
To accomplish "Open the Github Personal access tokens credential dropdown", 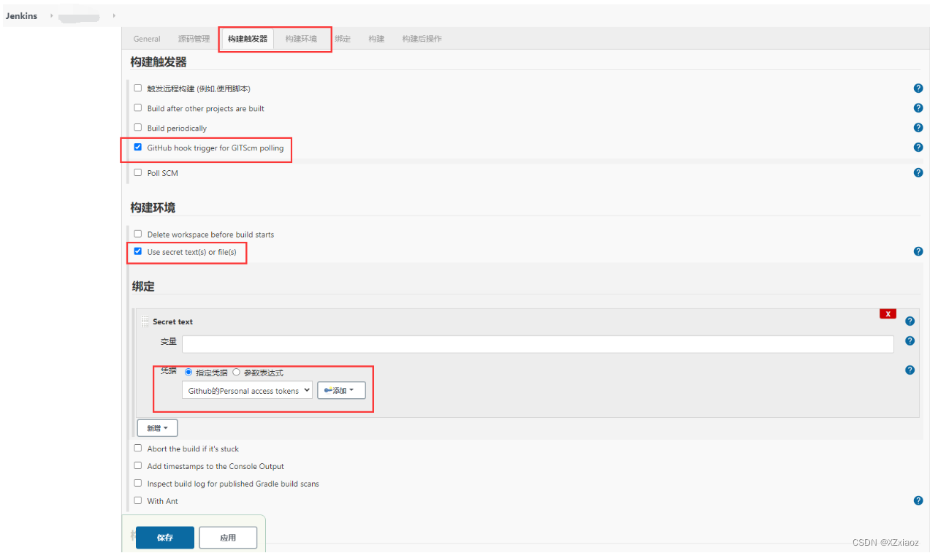I will coord(246,390).
